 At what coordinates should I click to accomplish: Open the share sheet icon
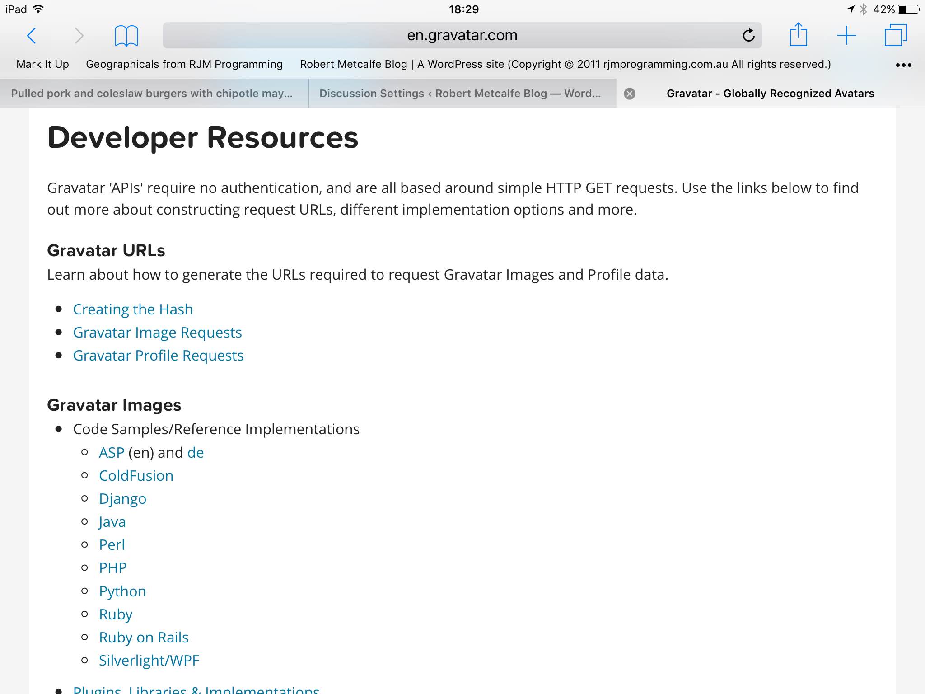coord(799,34)
